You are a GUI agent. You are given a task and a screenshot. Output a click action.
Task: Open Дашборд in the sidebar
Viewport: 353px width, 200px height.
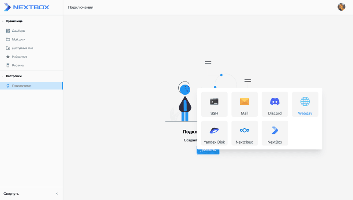[18, 31]
